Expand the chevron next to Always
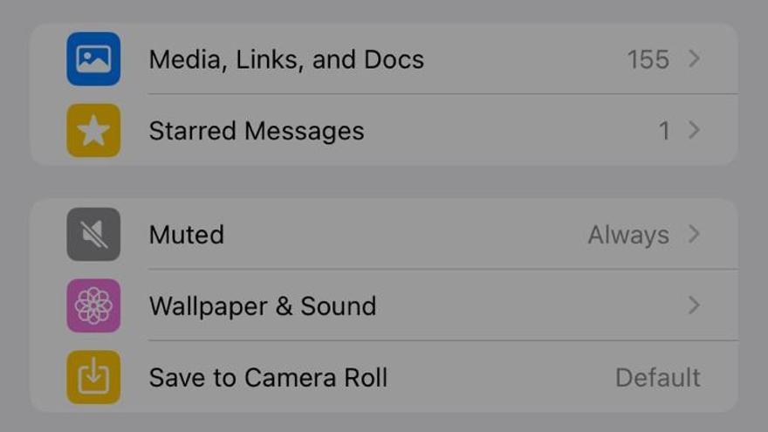Image resolution: width=768 pixels, height=432 pixels. tap(694, 234)
